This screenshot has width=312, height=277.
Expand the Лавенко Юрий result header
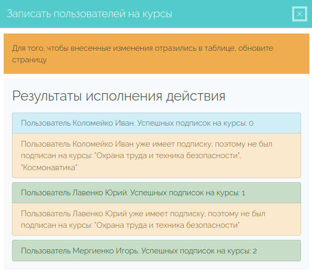coord(157,193)
